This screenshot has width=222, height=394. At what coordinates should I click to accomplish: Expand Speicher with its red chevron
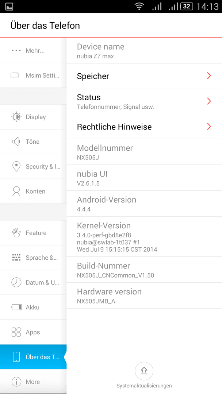coord(209,76)
